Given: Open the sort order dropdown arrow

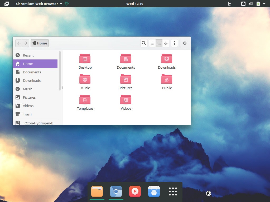Looking at the screenshot, I should pyautogui.click(x=166, y=43).
